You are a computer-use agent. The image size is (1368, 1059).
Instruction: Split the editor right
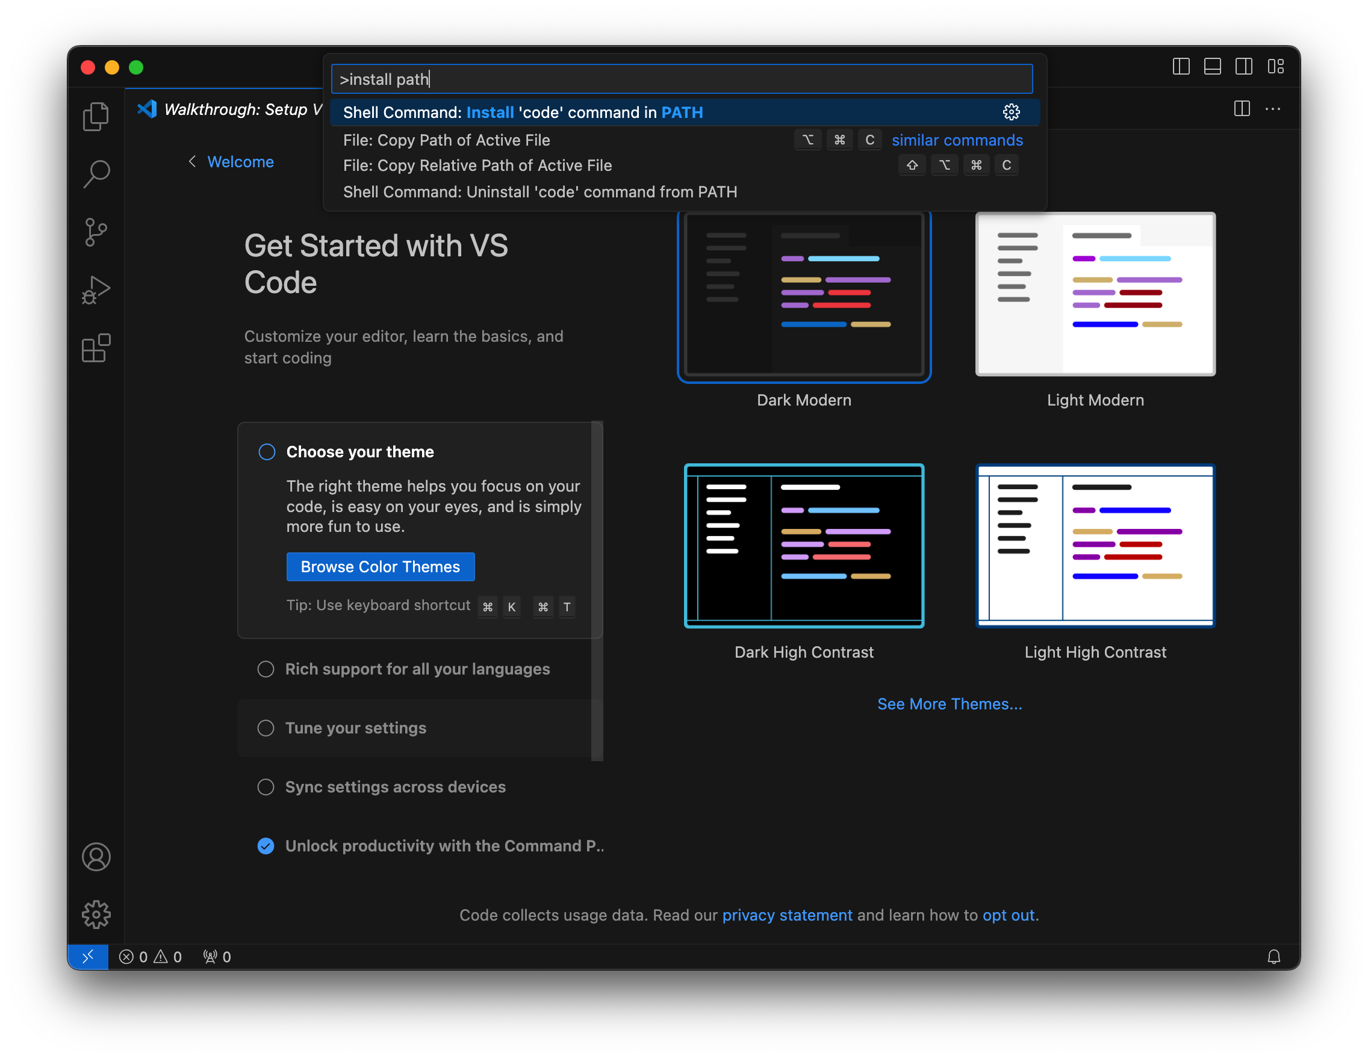pyautogui.click(x=1242, y=109)
